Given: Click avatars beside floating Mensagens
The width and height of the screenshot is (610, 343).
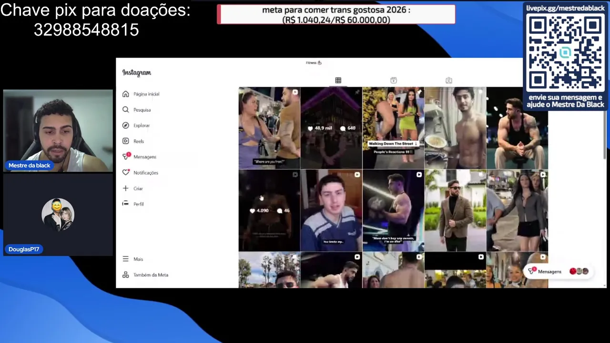Looking at the screenshot, I should coord(579,271).
